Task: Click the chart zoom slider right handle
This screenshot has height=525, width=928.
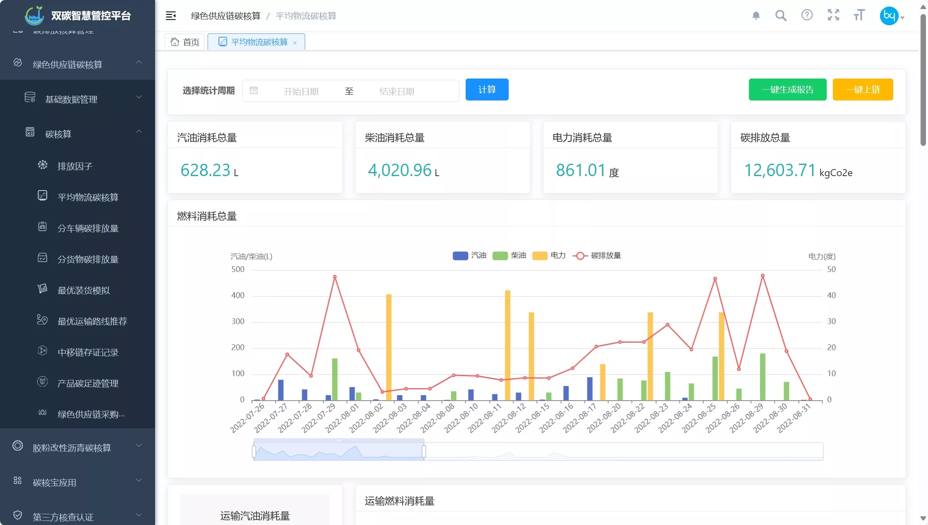Action: click(x=424, y=451)
